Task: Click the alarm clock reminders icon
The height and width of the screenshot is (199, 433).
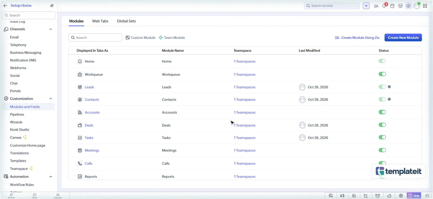Action: pyautogui.click(x=378, y=196)
